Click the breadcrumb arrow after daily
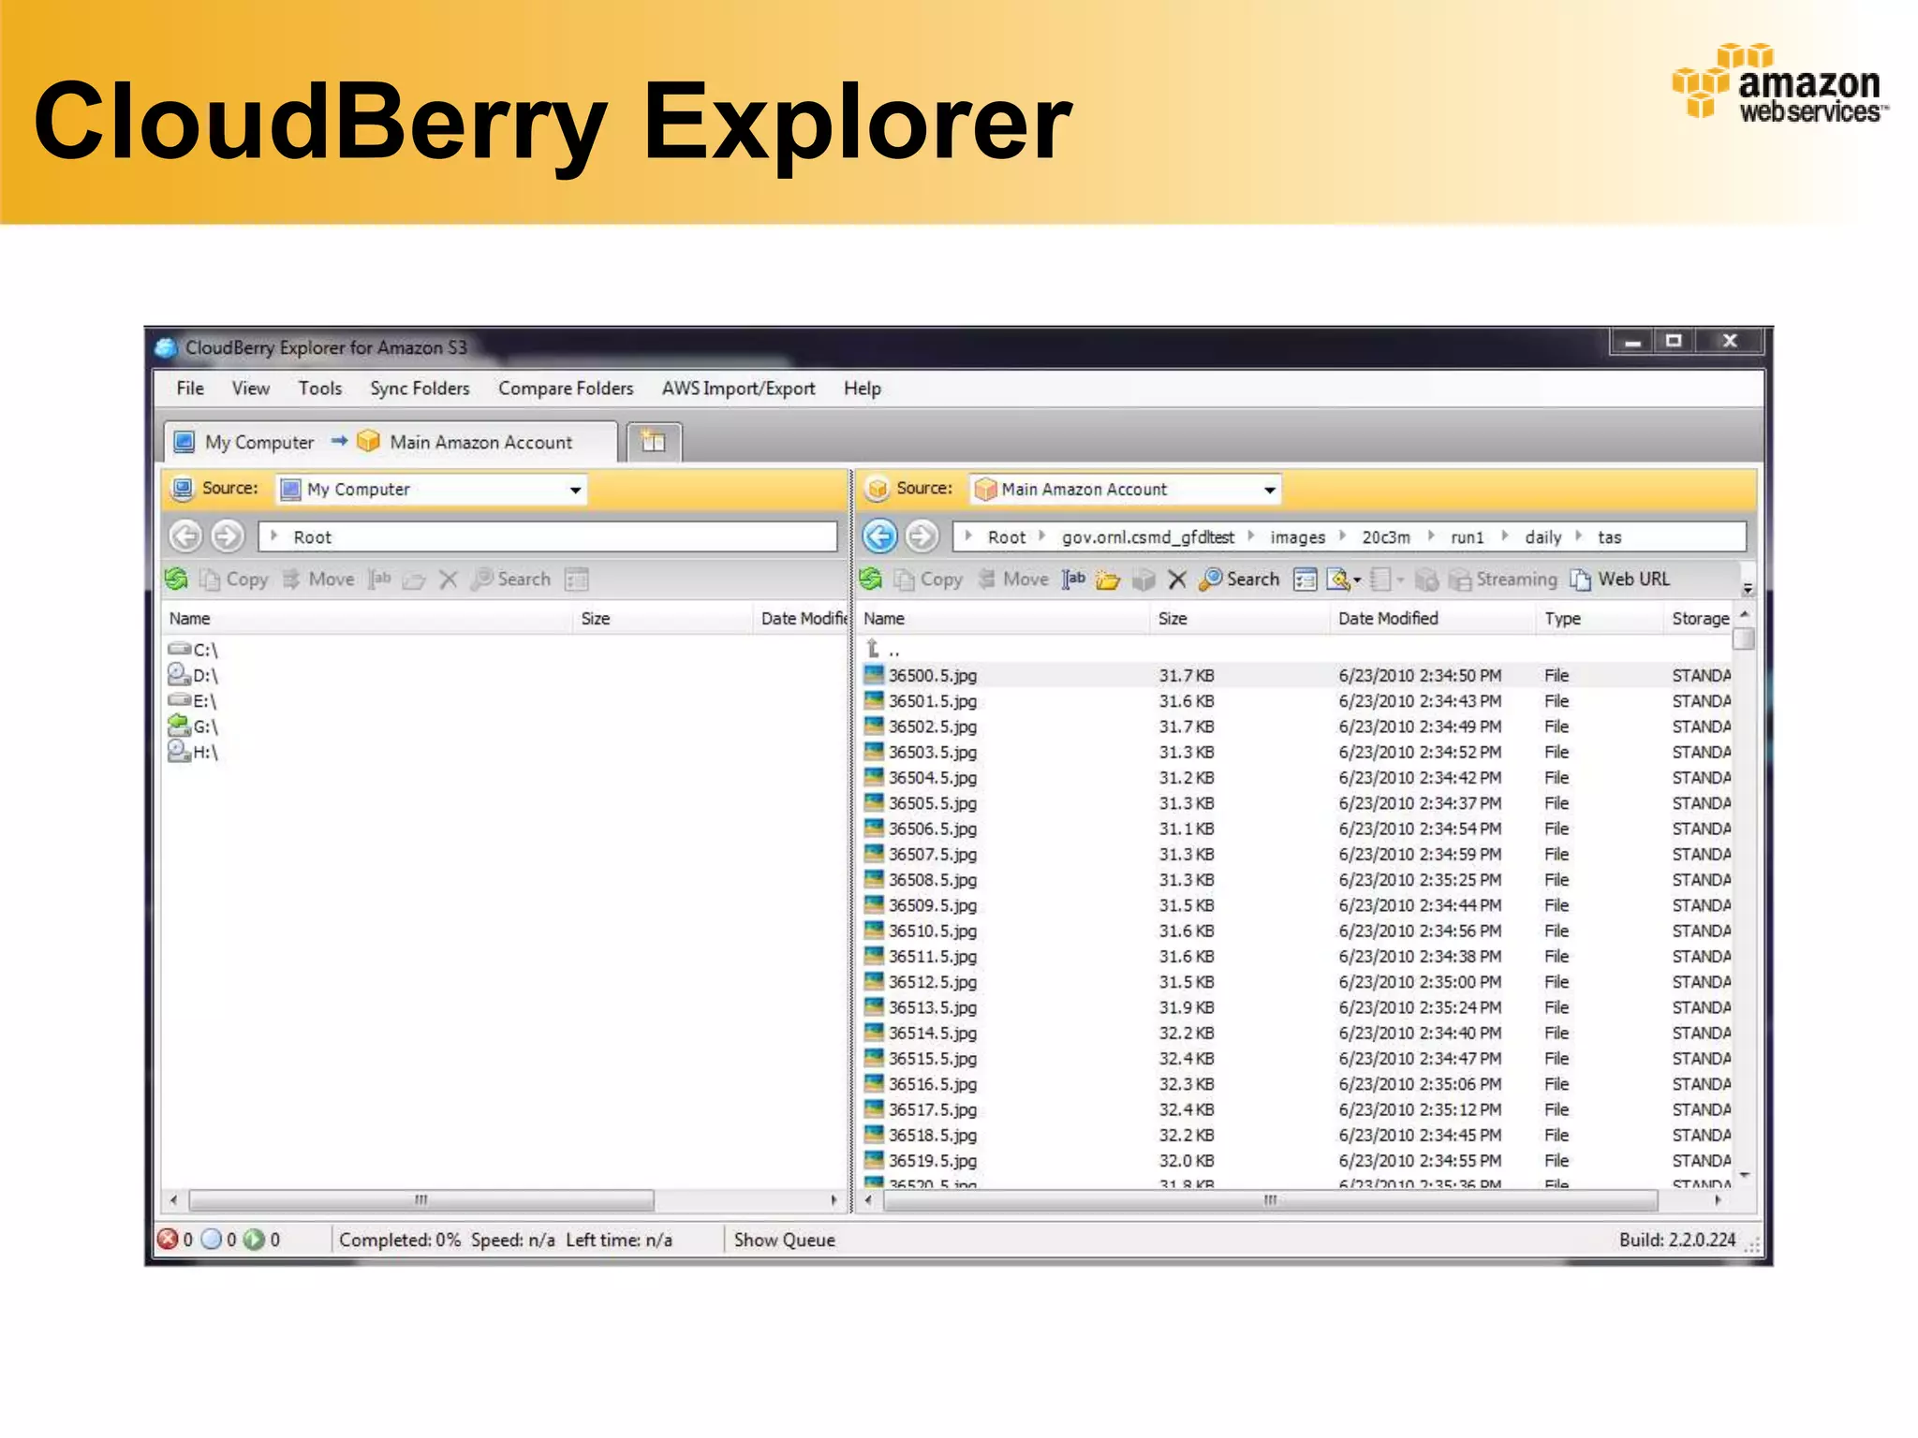1918x1438 pixels. point(1578,536)
